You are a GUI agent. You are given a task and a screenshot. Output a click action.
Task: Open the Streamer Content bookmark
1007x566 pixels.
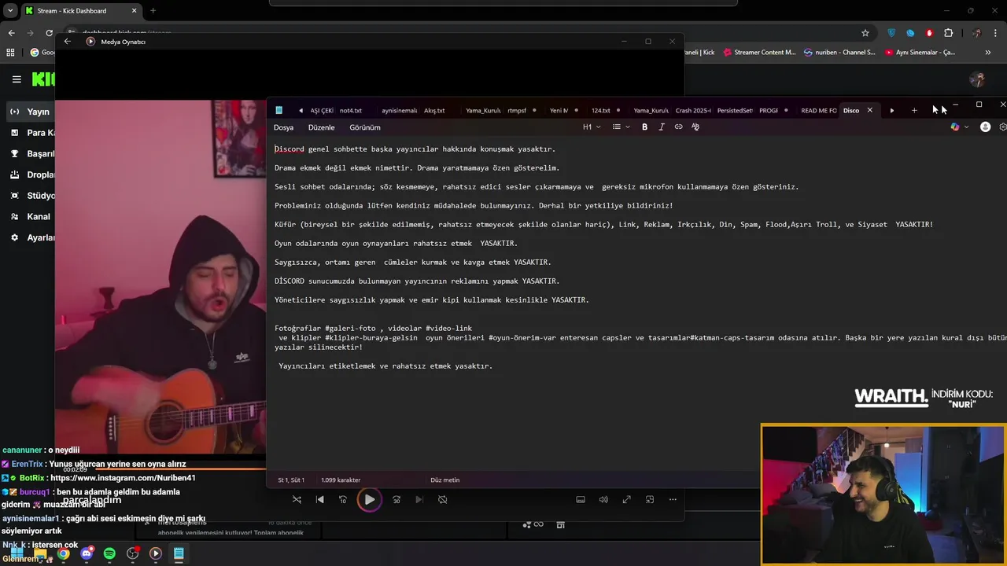(x=760, y=53)
